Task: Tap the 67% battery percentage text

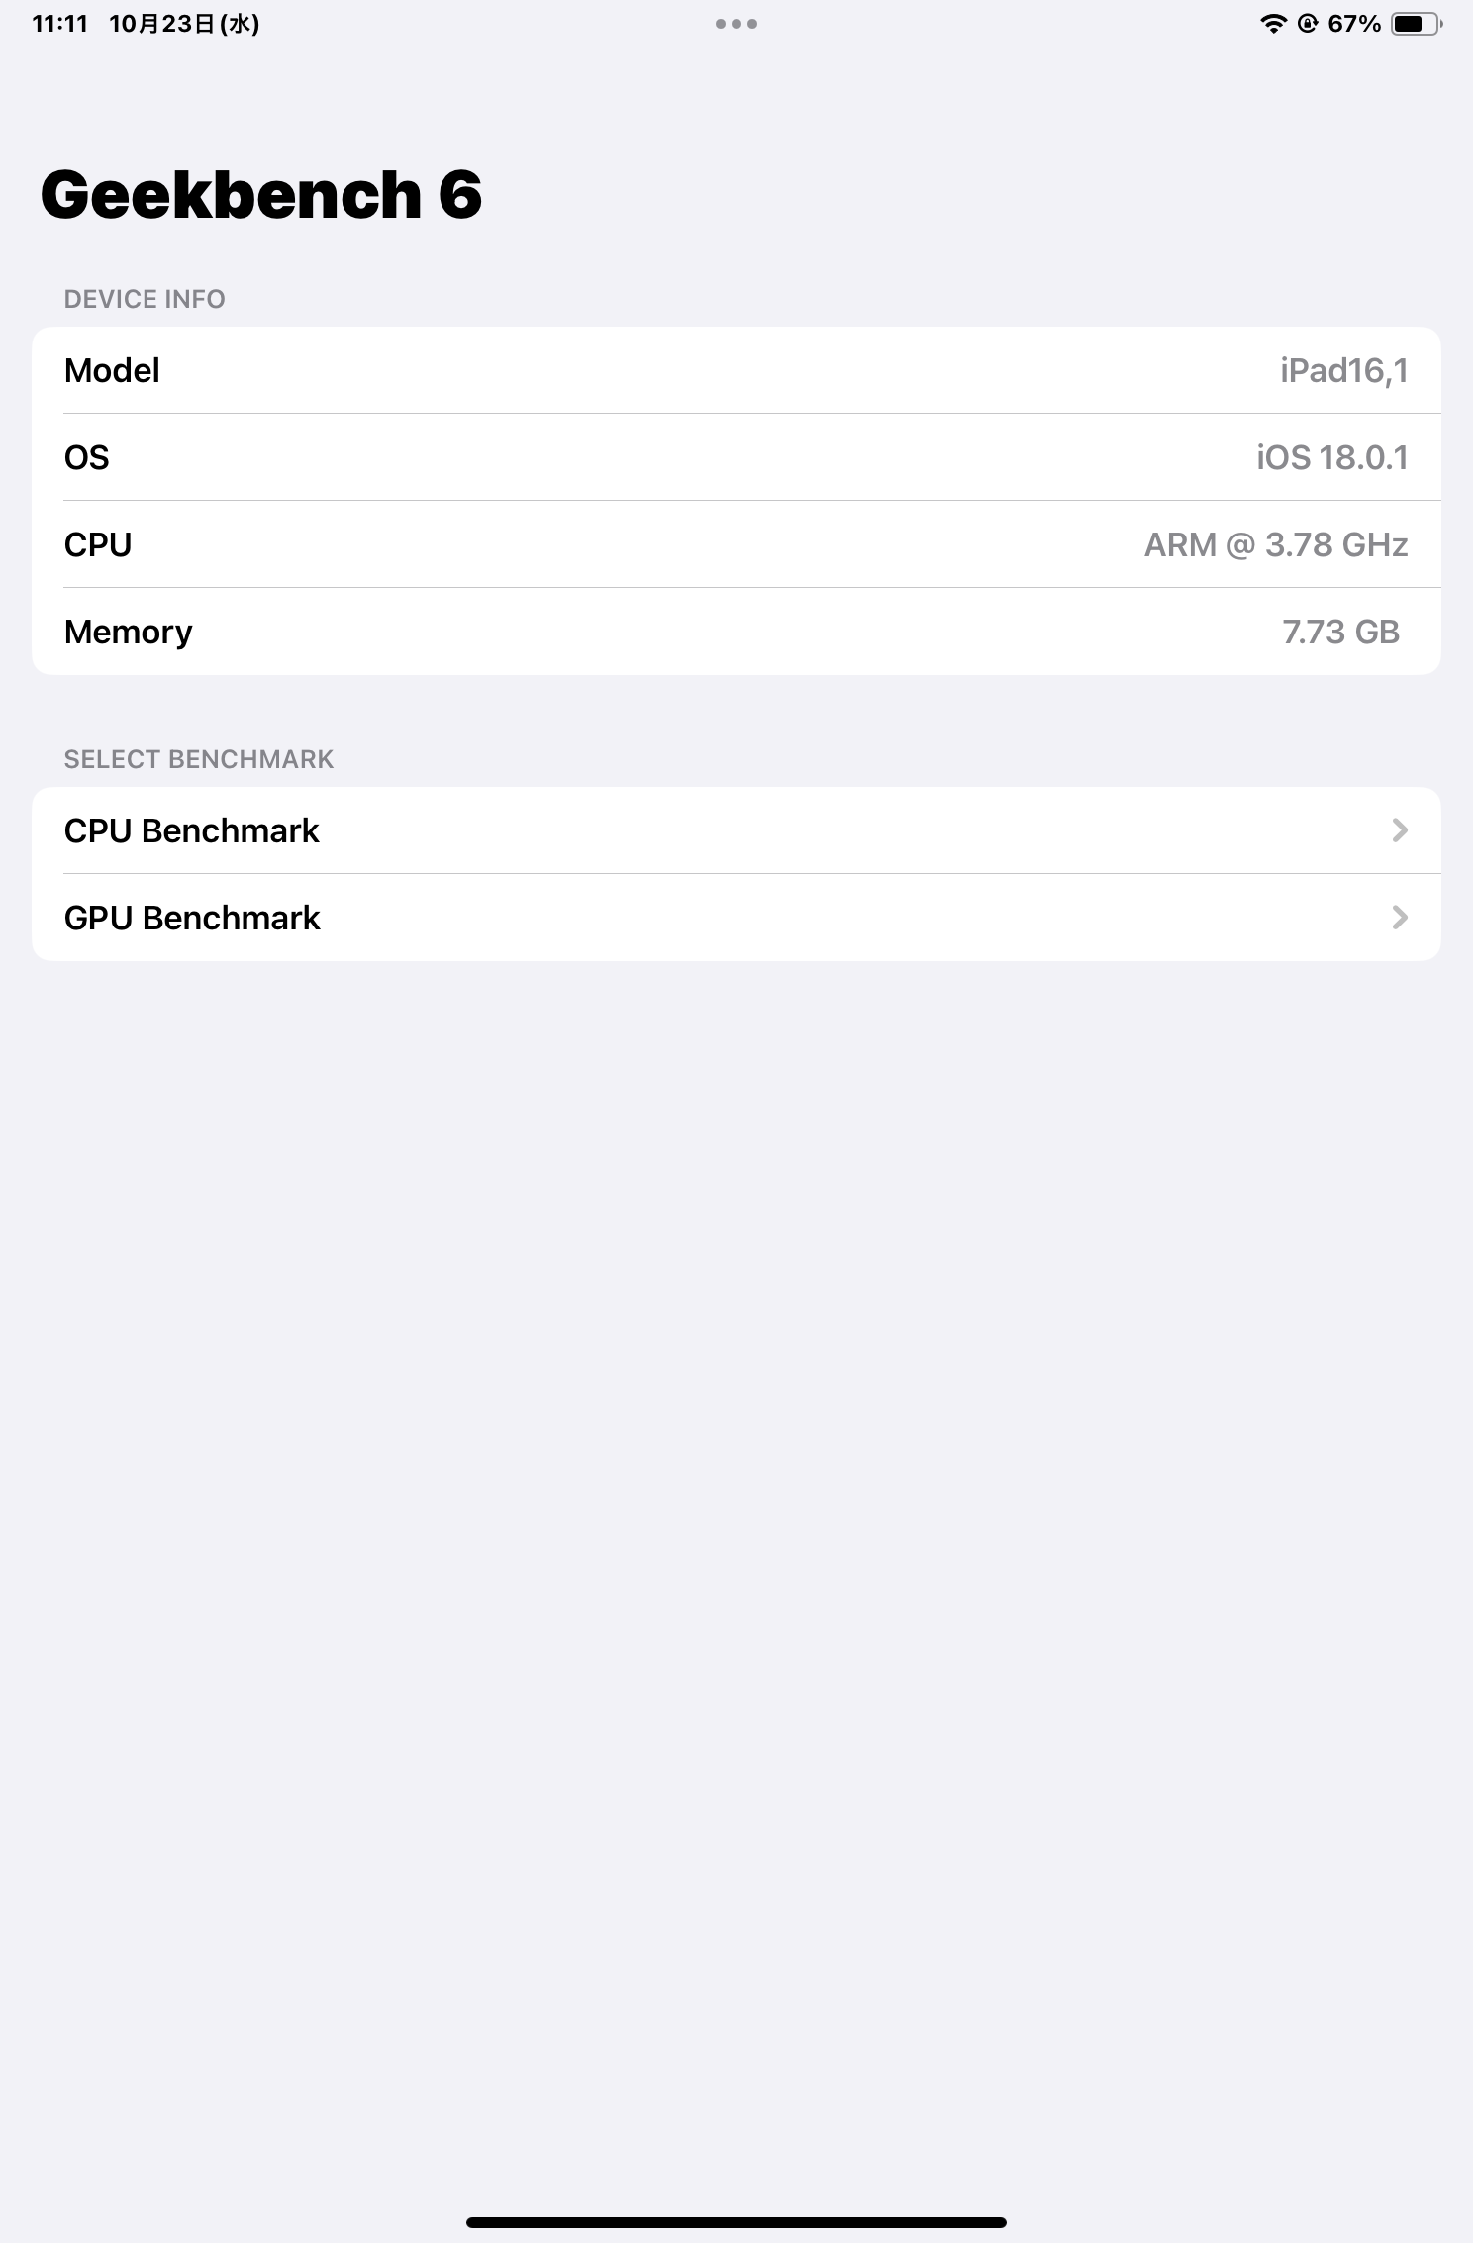Action: click(1354, 24)
